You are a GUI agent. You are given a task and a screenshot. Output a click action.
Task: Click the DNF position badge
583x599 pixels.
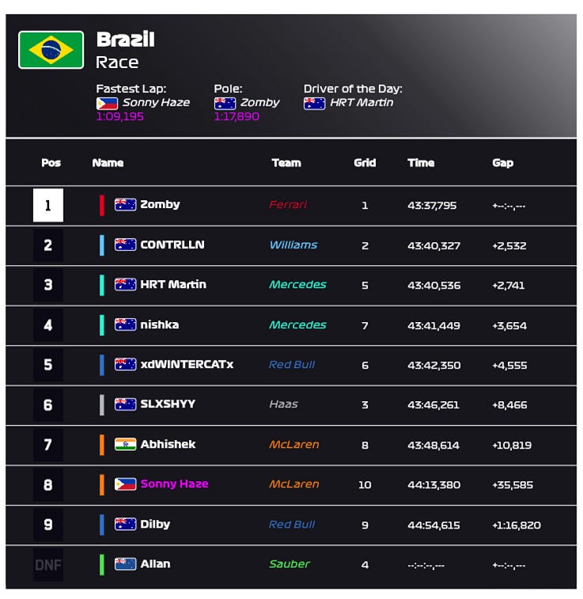point(48,565)
